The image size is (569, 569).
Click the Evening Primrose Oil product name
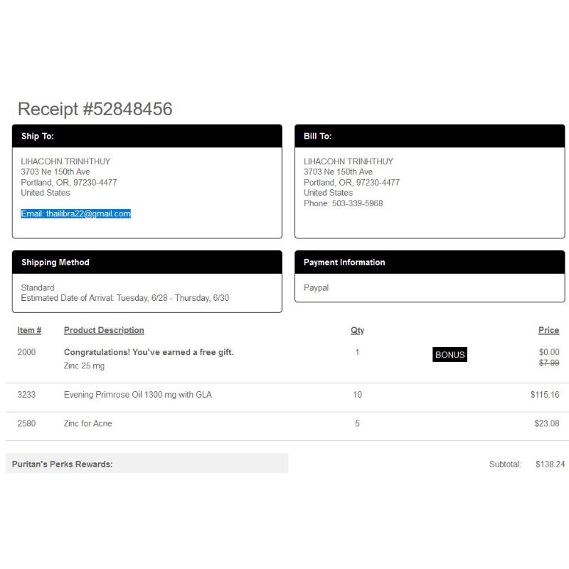coord(138,395)
